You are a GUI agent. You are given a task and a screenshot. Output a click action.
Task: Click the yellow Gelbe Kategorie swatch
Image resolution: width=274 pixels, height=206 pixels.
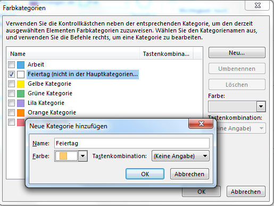[21, 84]
